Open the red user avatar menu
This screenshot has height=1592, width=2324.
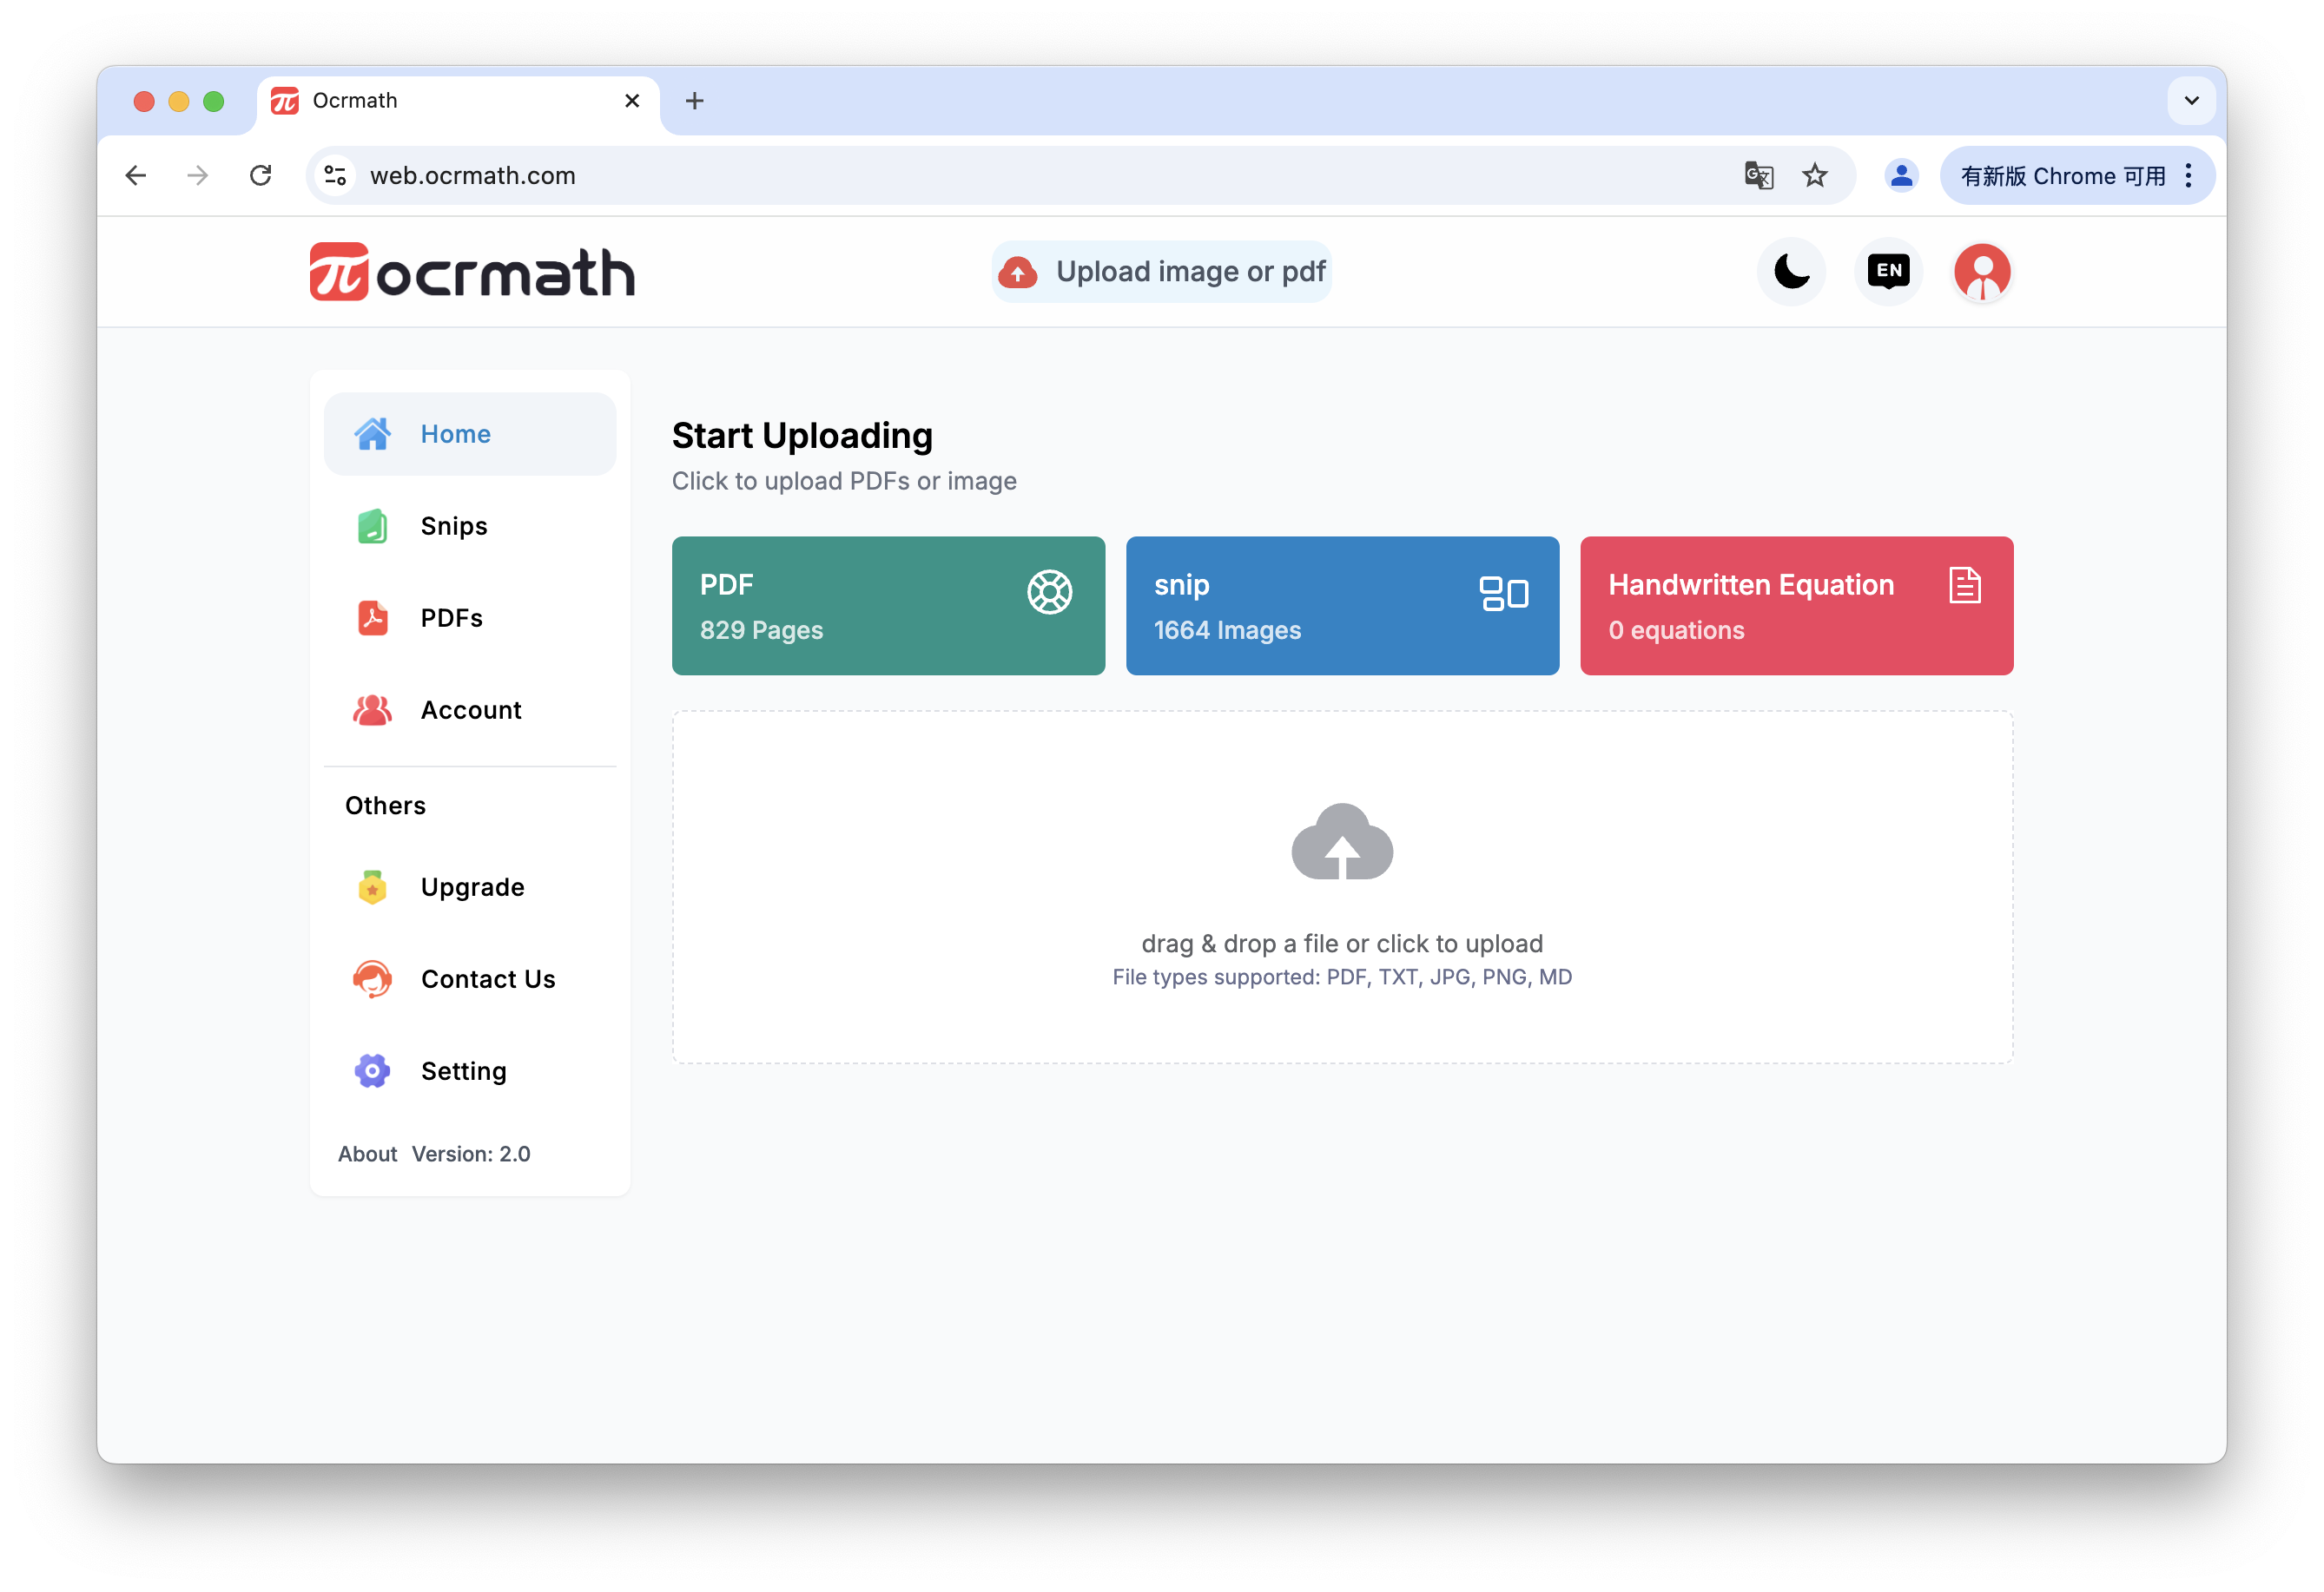pyautogui.click(x=1982, y=272)
